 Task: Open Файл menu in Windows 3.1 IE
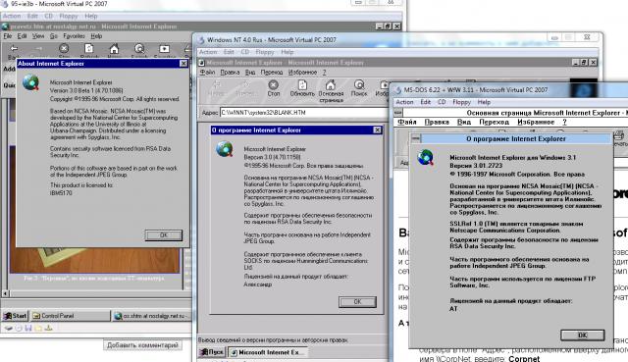(x=407, y=122)
